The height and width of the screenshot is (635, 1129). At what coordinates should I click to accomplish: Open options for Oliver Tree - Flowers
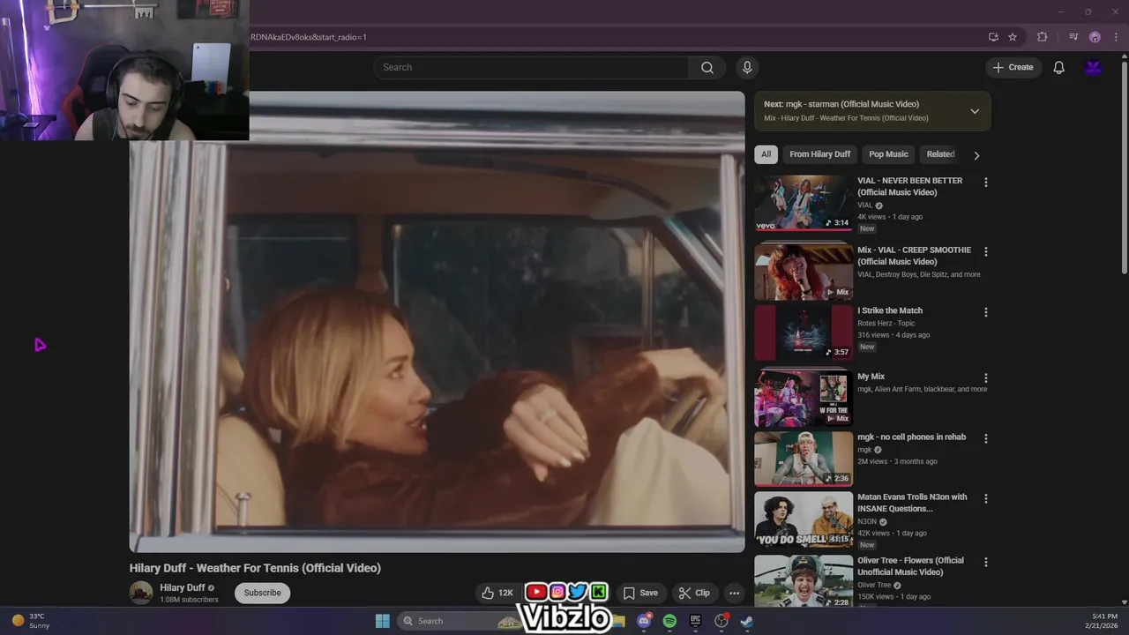(986, 562)
